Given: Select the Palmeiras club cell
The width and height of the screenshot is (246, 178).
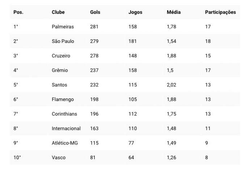Looking at the screenshot, I should click(63, 27).
